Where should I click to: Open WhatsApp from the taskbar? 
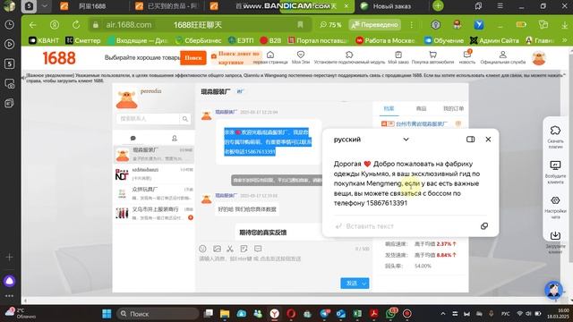(390, 314)
